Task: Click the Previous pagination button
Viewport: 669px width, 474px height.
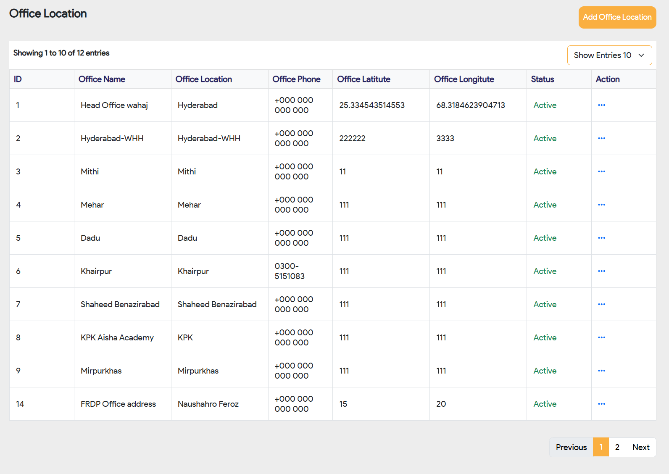Action: point(571,447)
